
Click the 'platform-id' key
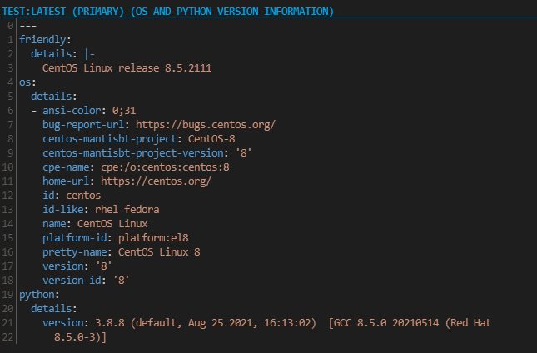(74, 237)
